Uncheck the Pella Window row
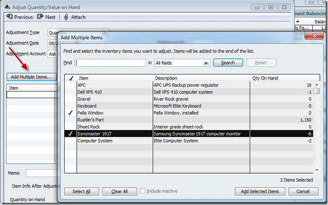This screenshot has height=205, width=328. [71, 113]
